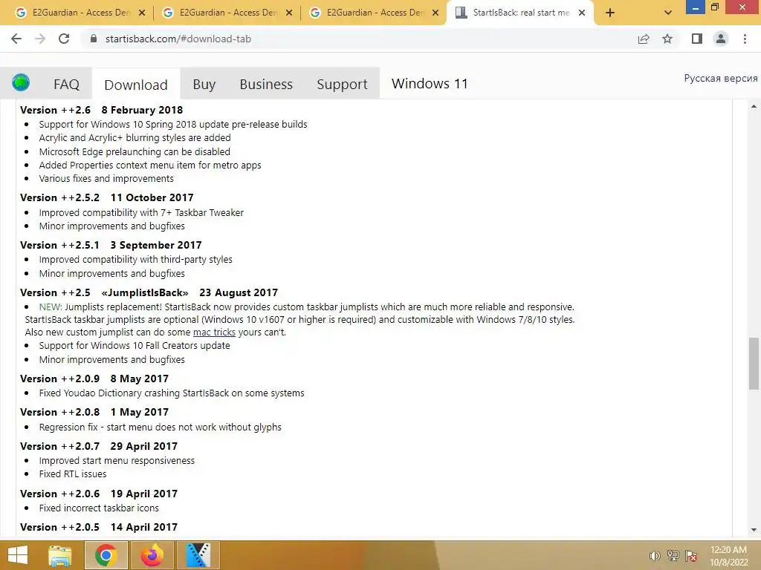Open the Action Center flag icon
The width and height of the screenshot is (761, 570).
click(x=691, y=556)
